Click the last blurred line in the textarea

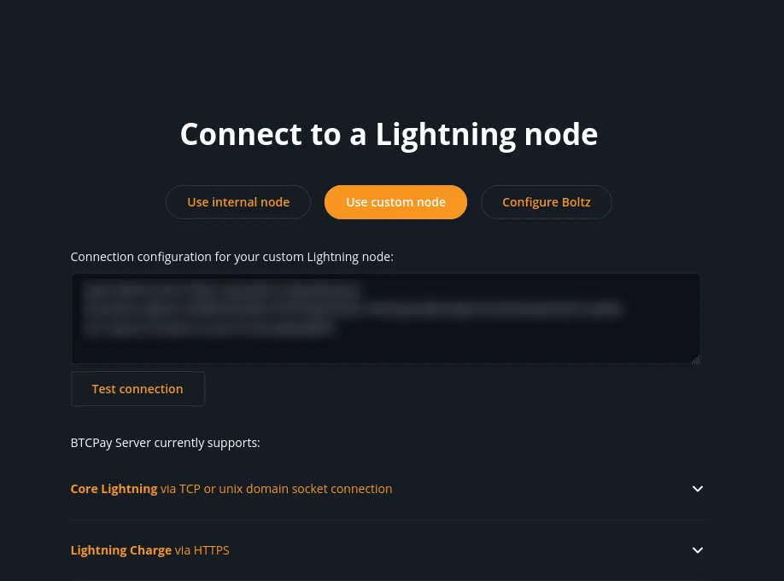pos(209,328)
